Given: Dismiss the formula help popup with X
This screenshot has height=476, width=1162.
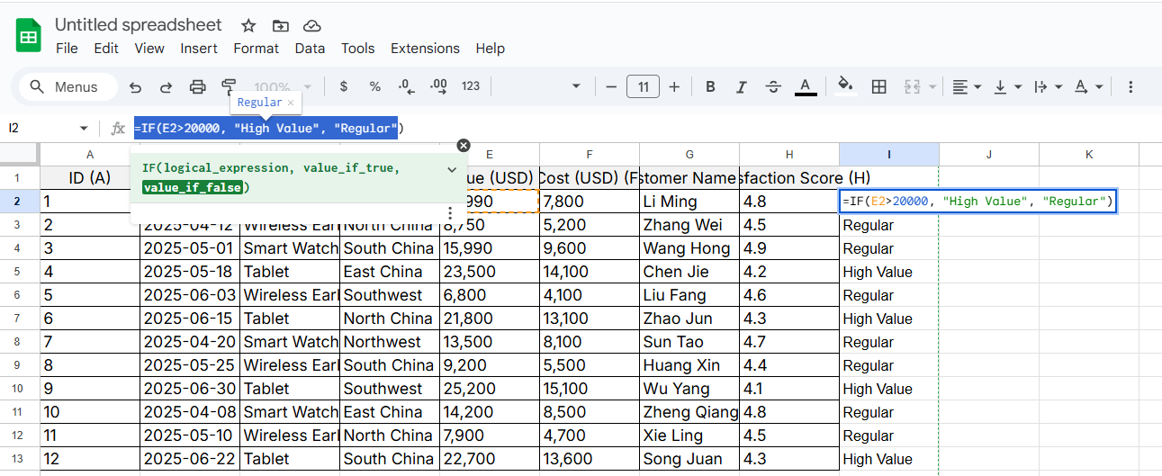Looking at the screenshot, I should tap(464, 146).
